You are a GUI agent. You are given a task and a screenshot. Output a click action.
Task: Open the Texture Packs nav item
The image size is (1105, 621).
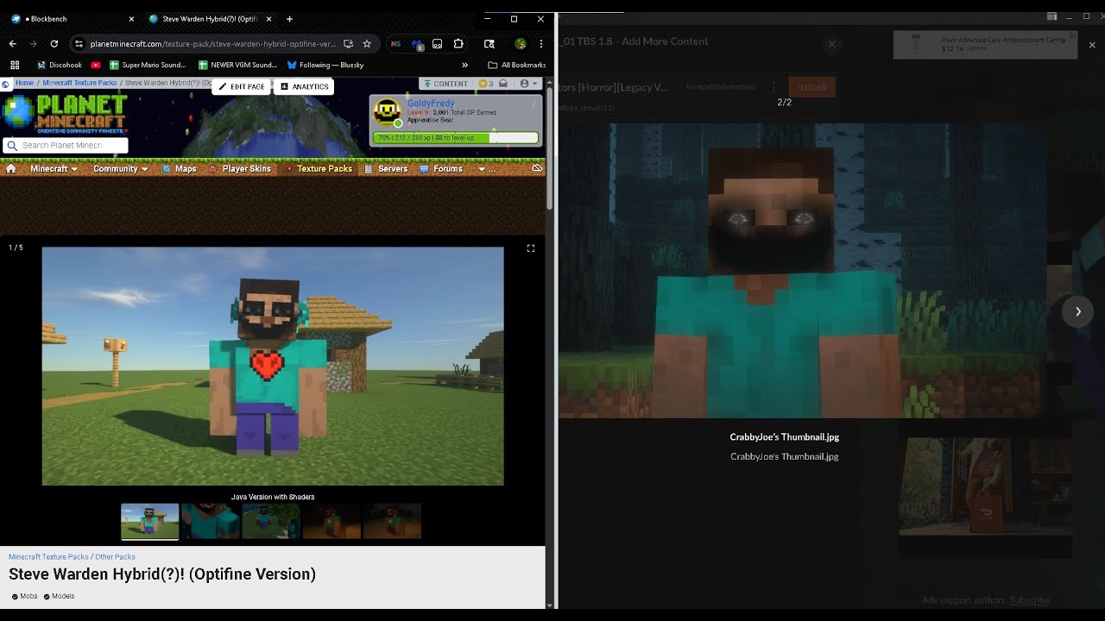319,169
